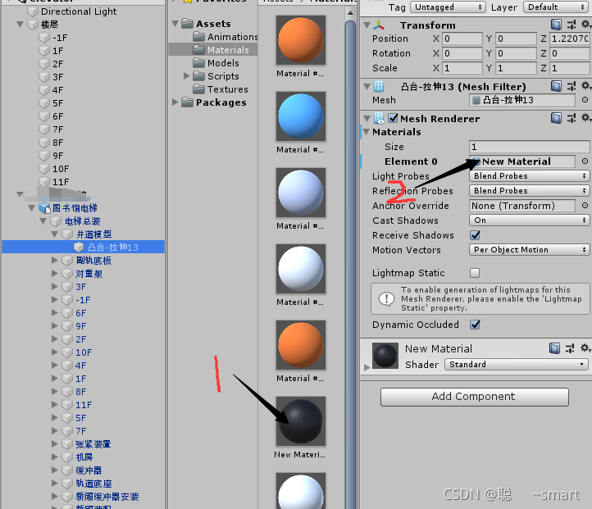Open the Tag dropdown showing Untagged
This screenshot has width=592, height=509.
448,7
